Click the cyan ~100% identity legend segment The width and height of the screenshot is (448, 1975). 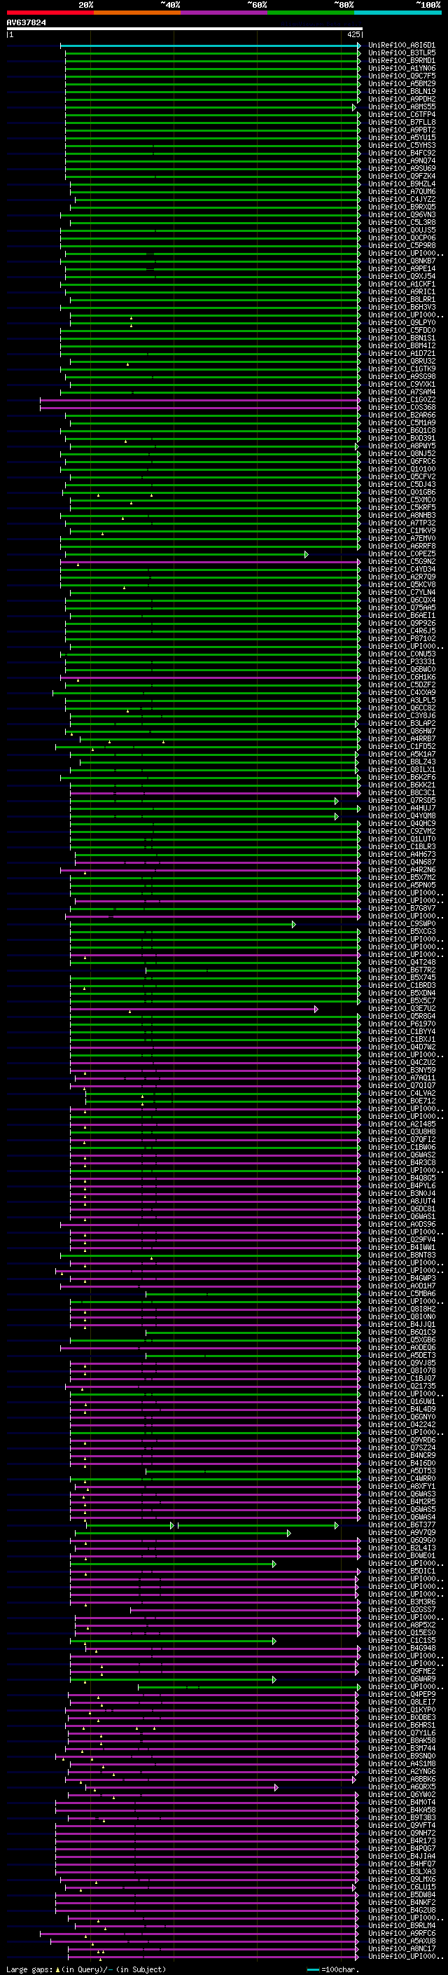[x=398, y=13]
